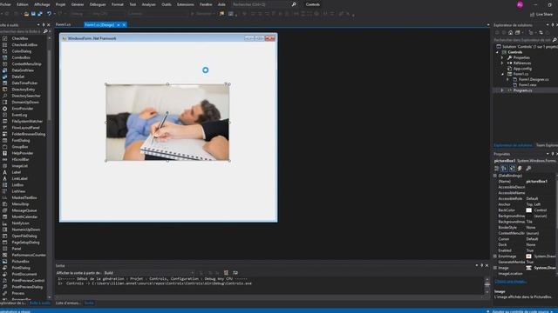Click the Live Share button
Viewport: 558px width, 313px height.
[x=541, y=14]
